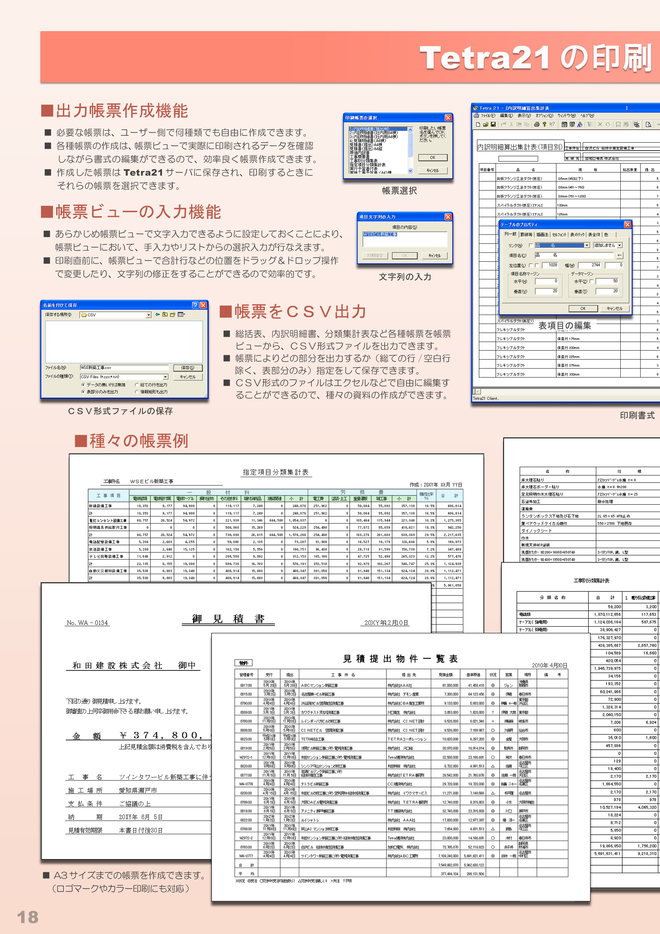Click the Save floppy disk toolbar icon
The width and height of the screenshot is (660, 934).
(x=493, y=125)
